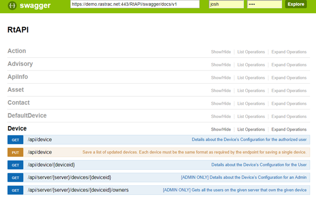Toggle Show/Hide for DefaultDevice
The height and width of the screenshot is (198, 316).
[x=221, y=116]
